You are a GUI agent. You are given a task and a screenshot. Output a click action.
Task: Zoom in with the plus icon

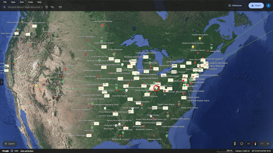(x=268, y=144)
